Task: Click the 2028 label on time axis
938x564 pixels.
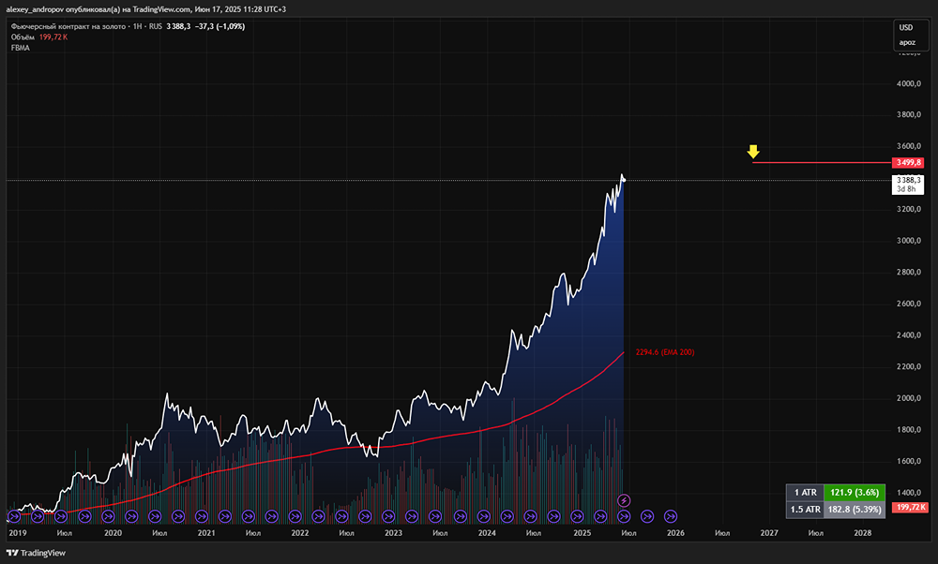Action: pyautogui.click(x=863, y=533)
